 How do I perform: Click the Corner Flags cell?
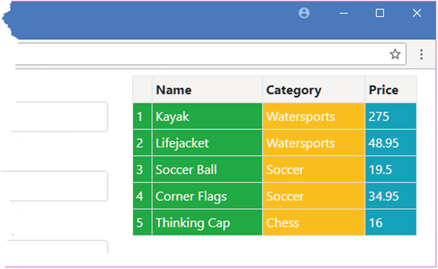coord(191,196)
